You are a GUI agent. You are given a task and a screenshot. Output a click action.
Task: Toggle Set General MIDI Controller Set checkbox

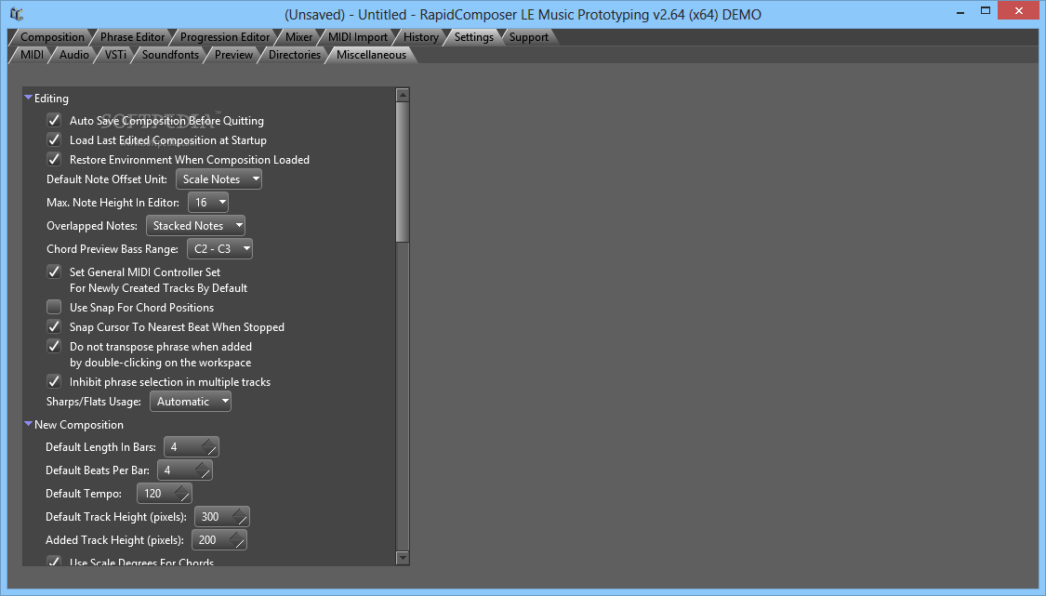tap(54, 272)
